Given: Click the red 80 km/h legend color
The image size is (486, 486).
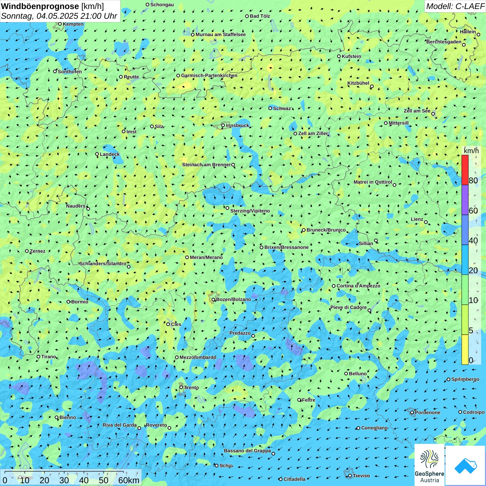Looking at the screenshot, I should pyautogui.click(x=465, y=170).
